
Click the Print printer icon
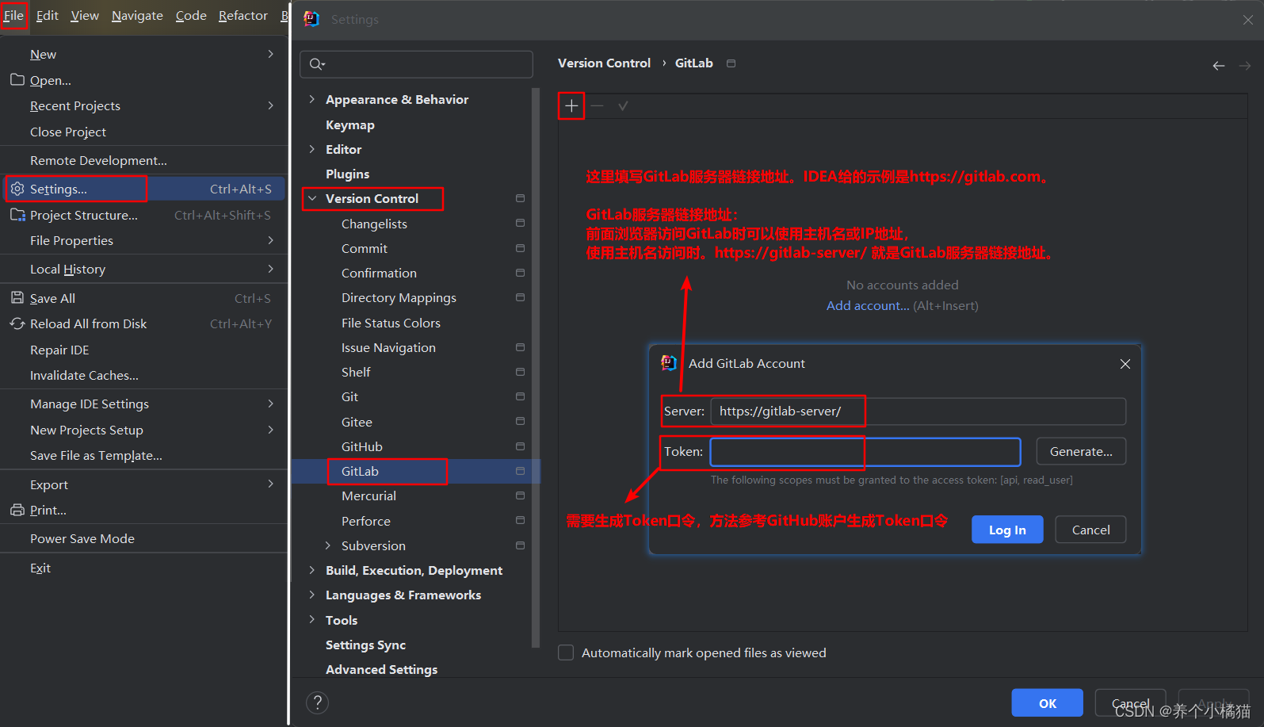click(17, 510)
